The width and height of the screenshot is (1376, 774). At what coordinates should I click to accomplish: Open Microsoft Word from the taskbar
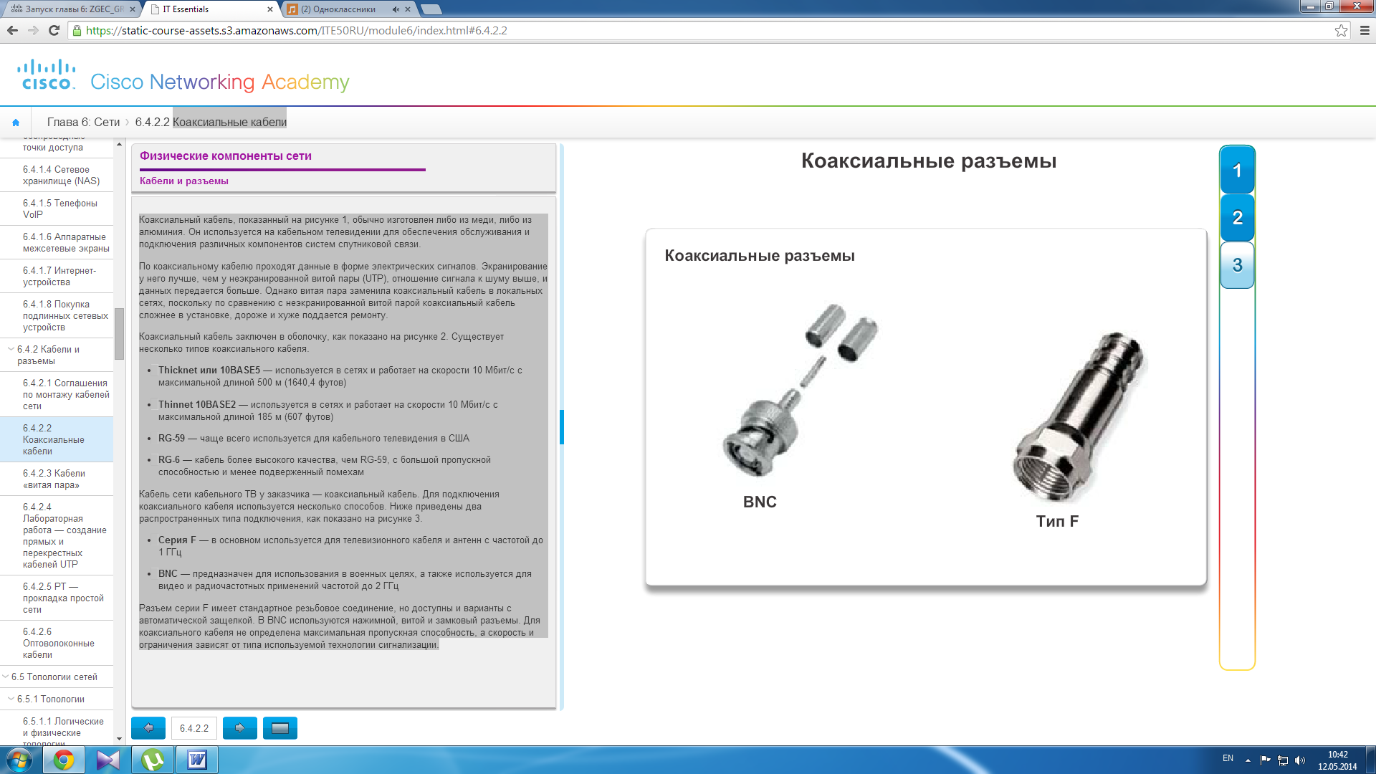click(197, 760)
